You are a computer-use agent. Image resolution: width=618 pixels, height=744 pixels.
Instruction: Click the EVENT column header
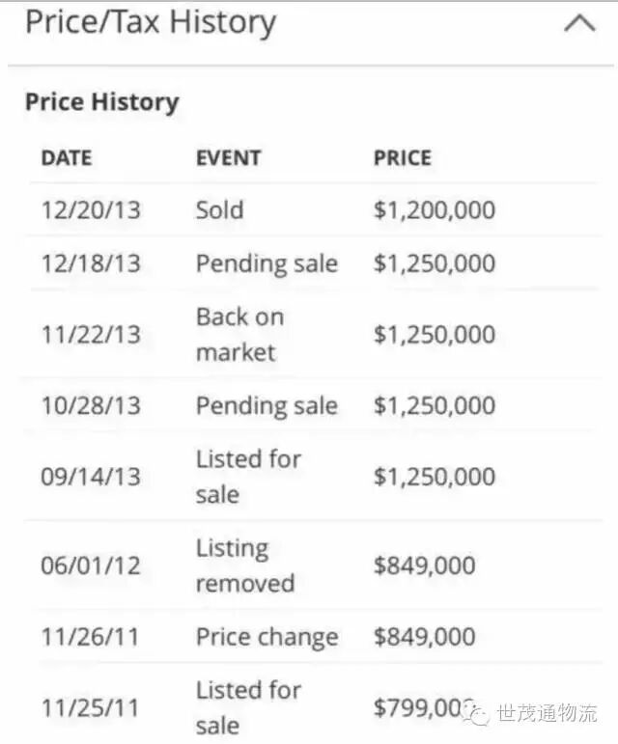click(x=228, y=158)
